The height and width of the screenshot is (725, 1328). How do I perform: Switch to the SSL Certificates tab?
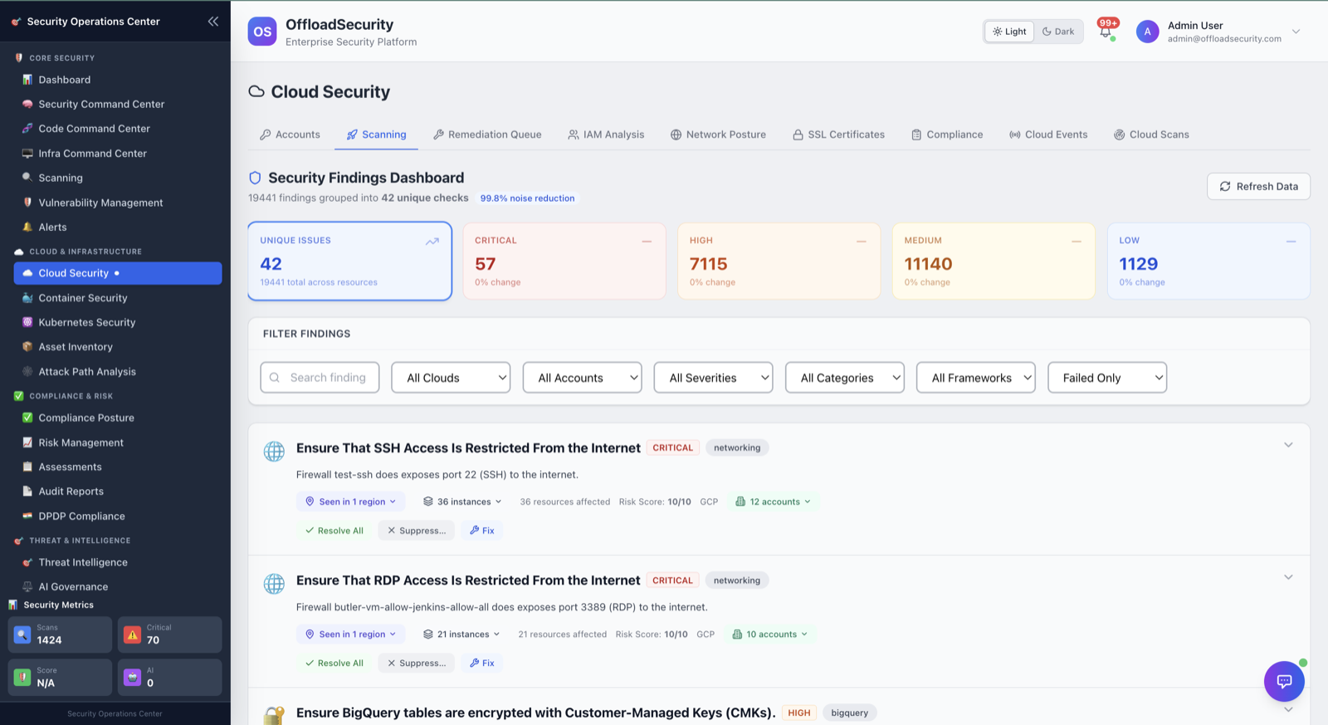click(x=838, y=135)
